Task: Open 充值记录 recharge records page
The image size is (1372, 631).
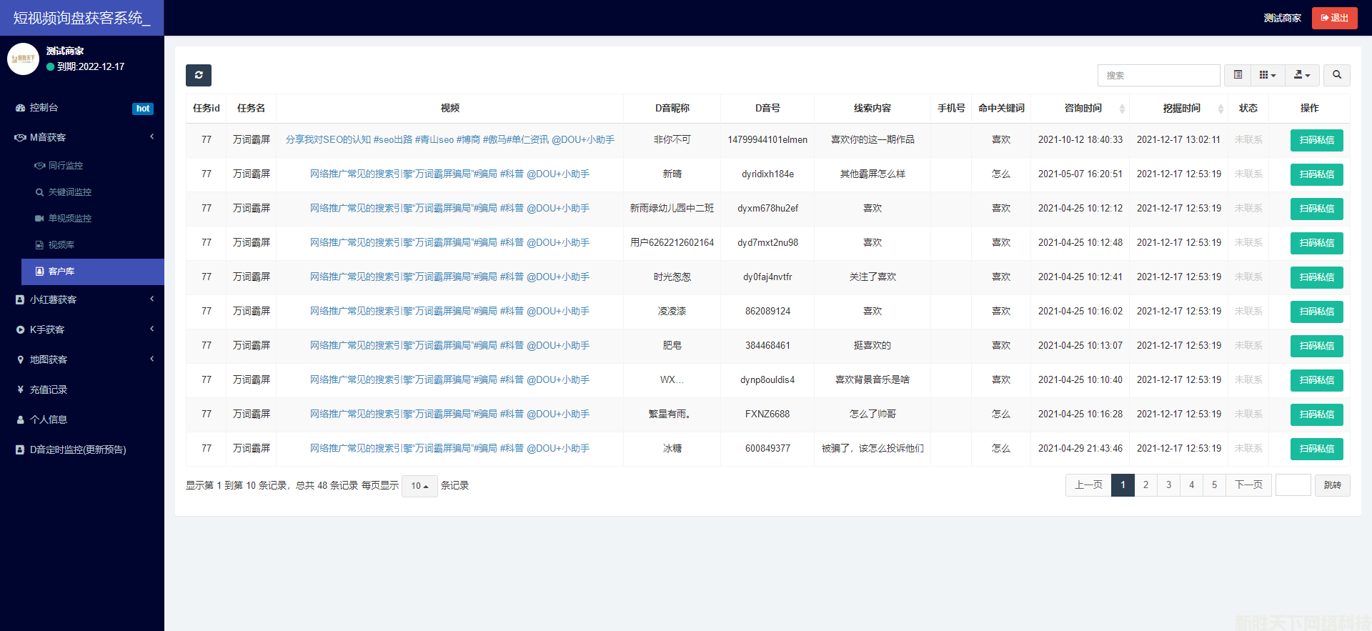Action: point(49,390)
